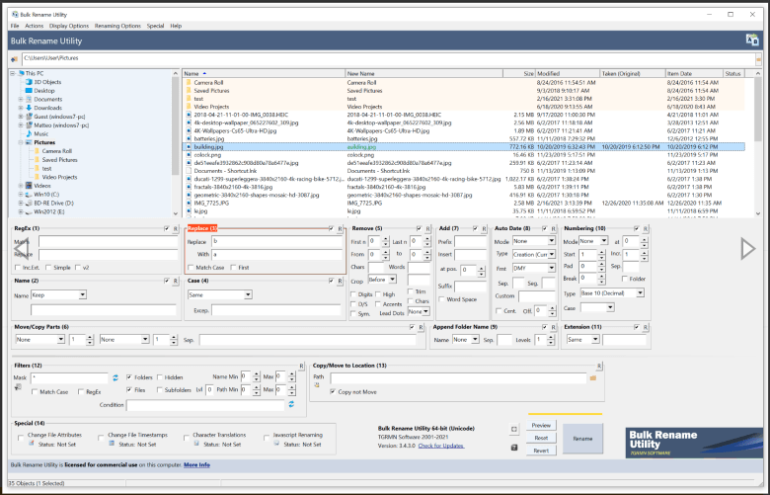Click the reset R button of Replace (3) panel
Image resolution: width=770 pixels, height=495 pixels.
[x=340, y=229]
